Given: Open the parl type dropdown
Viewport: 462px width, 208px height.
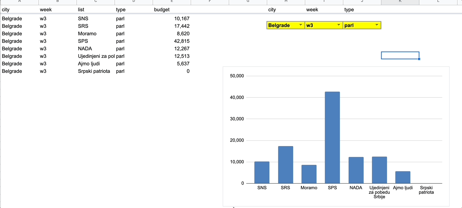Looking at the screenshot, I should 376,25.
